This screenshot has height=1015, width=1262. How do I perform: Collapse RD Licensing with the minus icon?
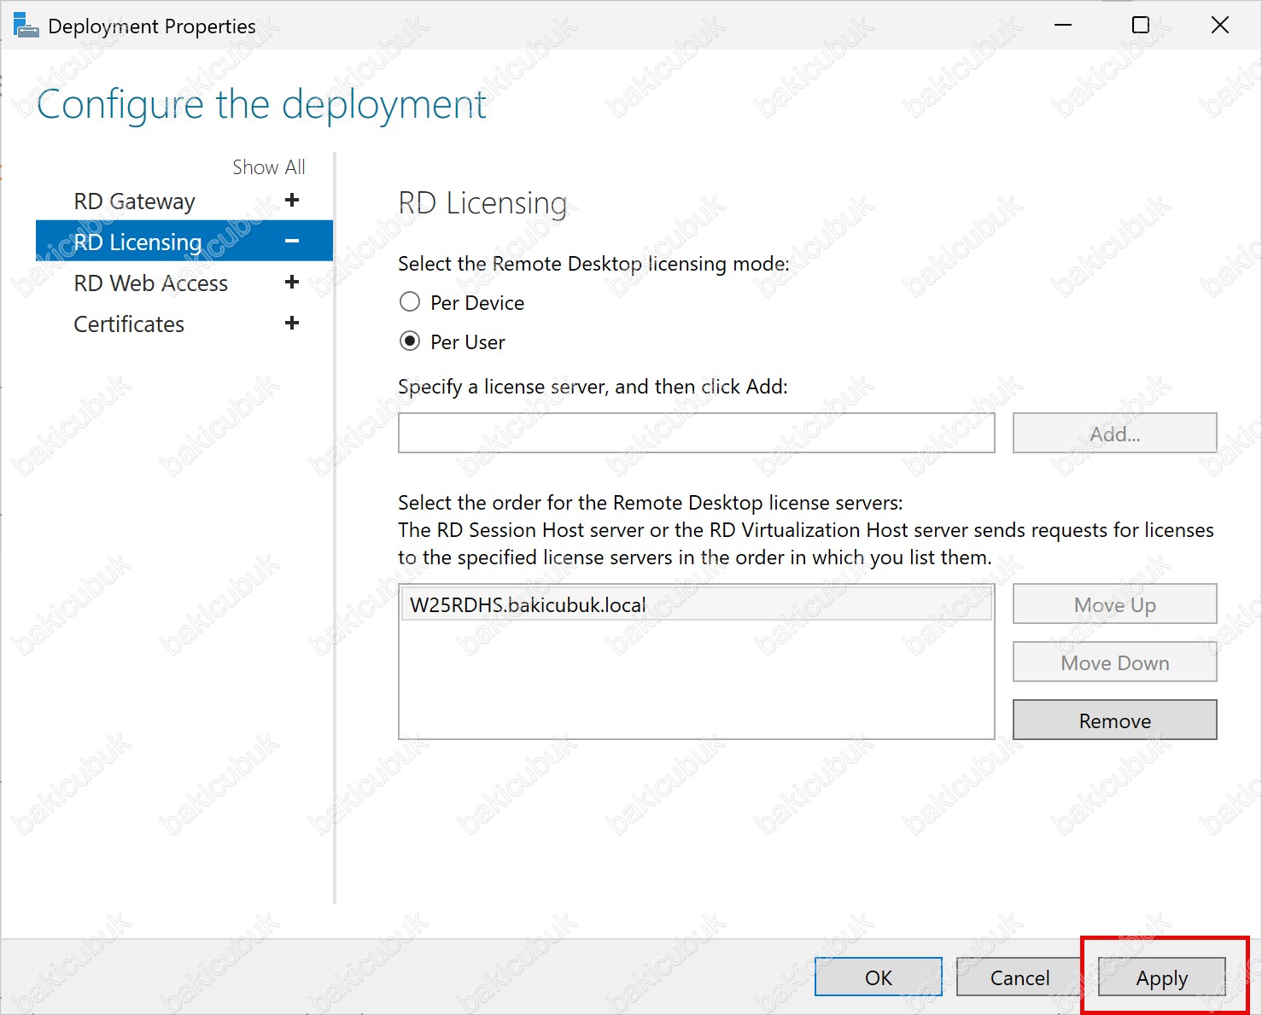click(292, 242)
